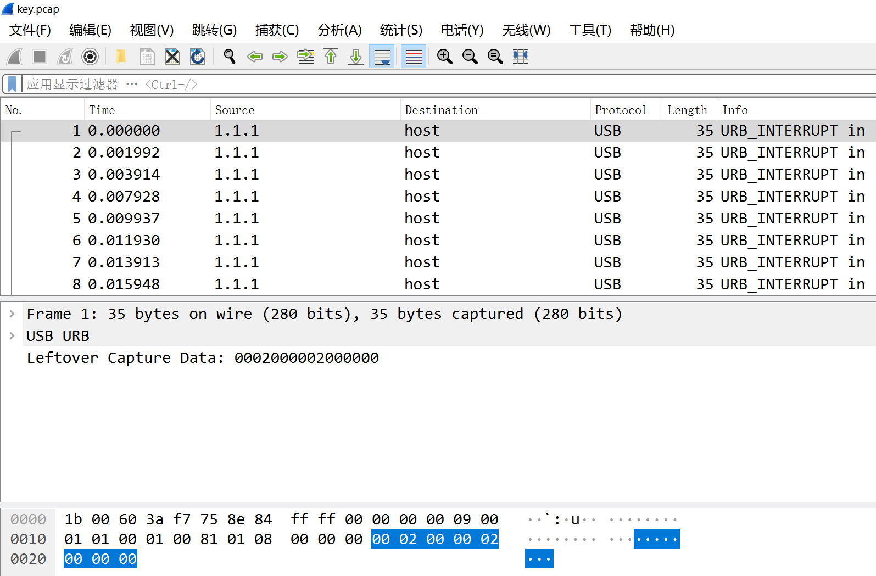Expand the USB URB tree row

click(x=12, y=336)
